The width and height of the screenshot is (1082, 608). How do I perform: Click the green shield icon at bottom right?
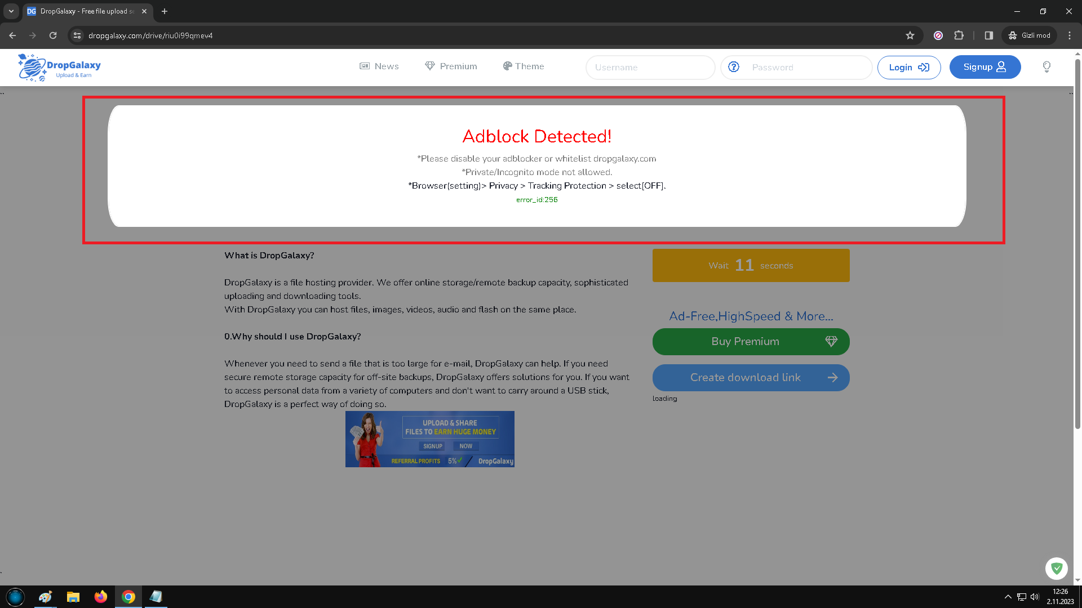(1057, 569)
